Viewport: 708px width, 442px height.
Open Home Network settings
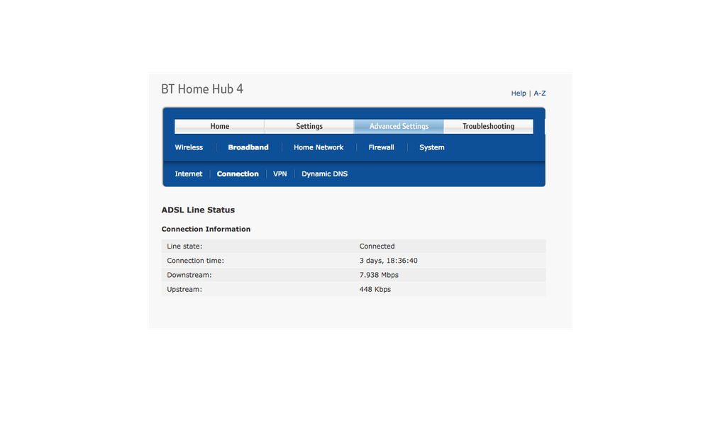319,147
